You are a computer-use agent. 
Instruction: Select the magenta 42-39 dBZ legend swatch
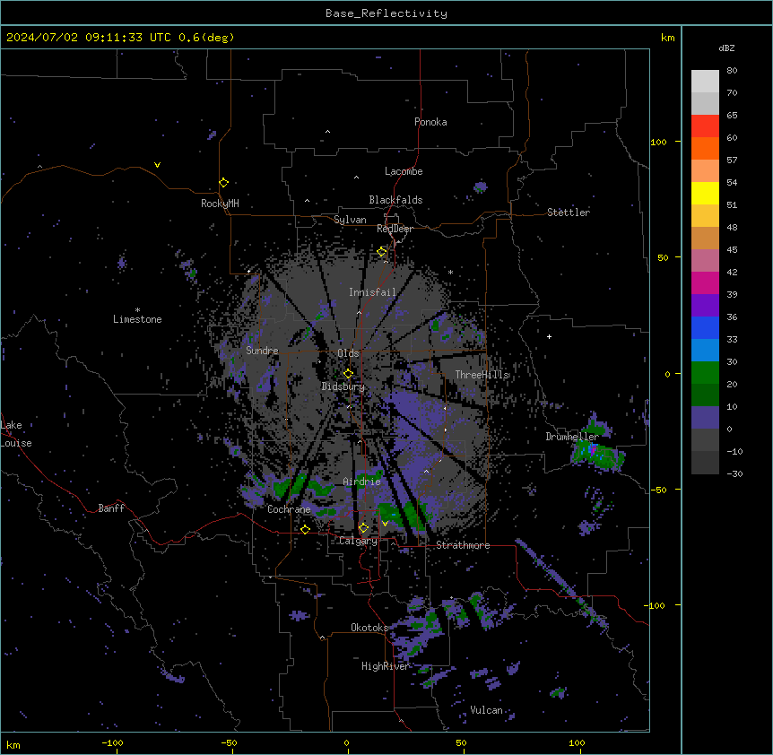click(x=705, y=282)
